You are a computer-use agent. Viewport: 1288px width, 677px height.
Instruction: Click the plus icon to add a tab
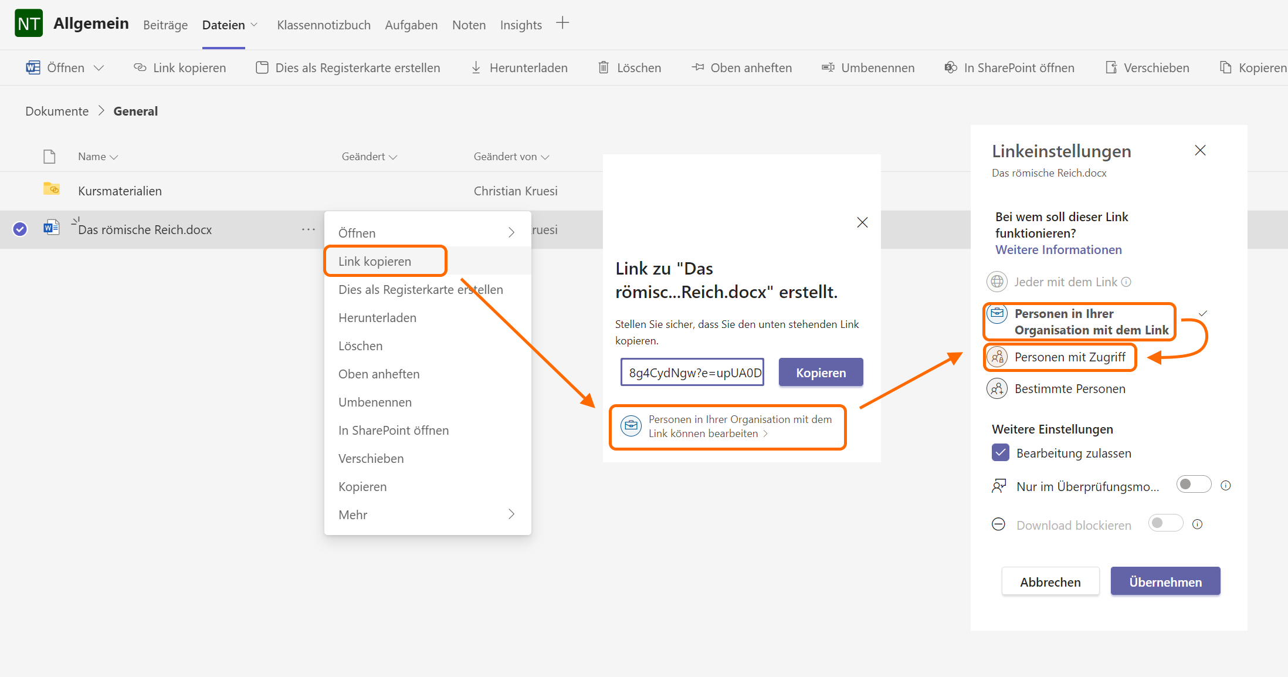pos(562,23)
